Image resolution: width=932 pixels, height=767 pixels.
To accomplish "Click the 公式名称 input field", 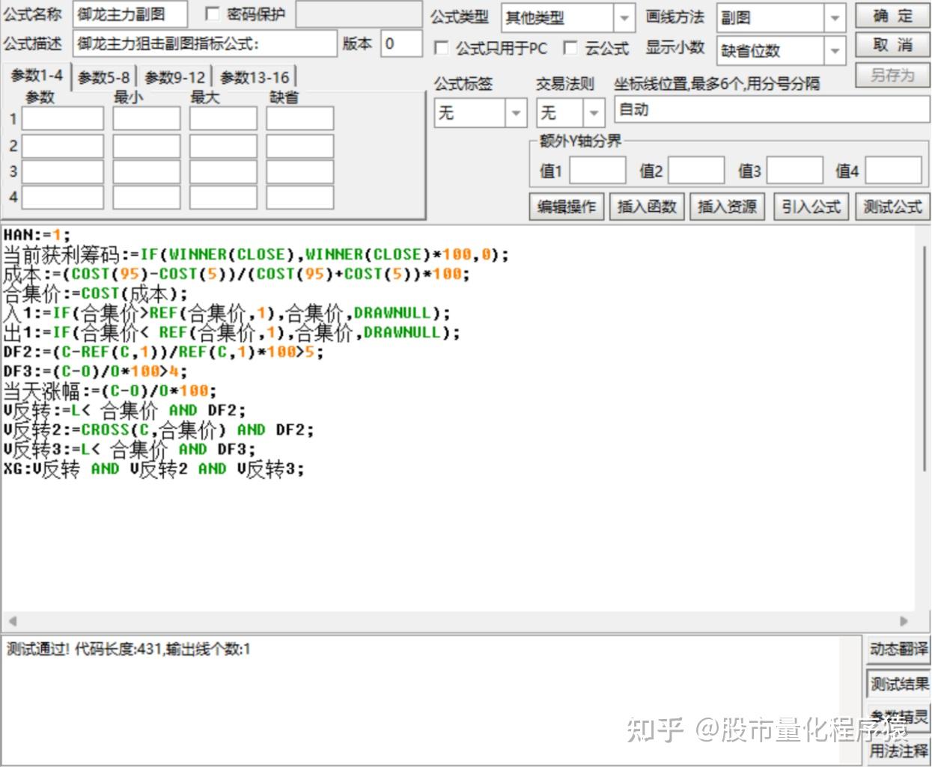I will pos(130,13).
